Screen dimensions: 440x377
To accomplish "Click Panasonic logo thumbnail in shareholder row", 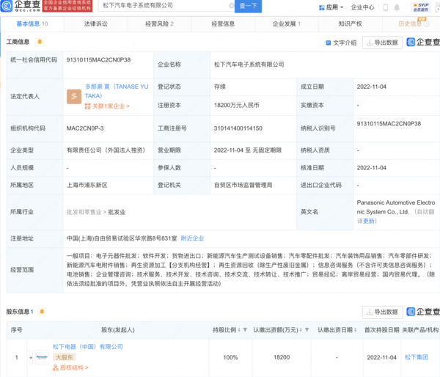I will [42, 357].
